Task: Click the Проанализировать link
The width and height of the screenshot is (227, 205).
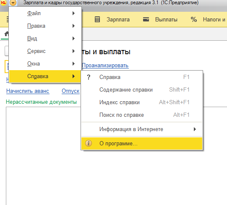Action: tap(105, 66)
